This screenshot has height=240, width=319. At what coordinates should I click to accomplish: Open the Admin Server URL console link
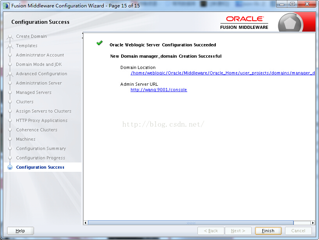pos(159,90)
